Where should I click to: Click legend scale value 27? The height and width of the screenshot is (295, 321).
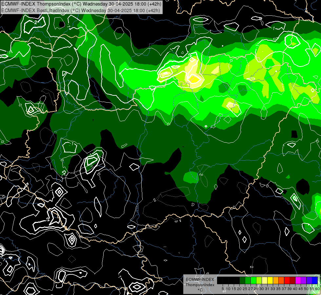(251, 289)
